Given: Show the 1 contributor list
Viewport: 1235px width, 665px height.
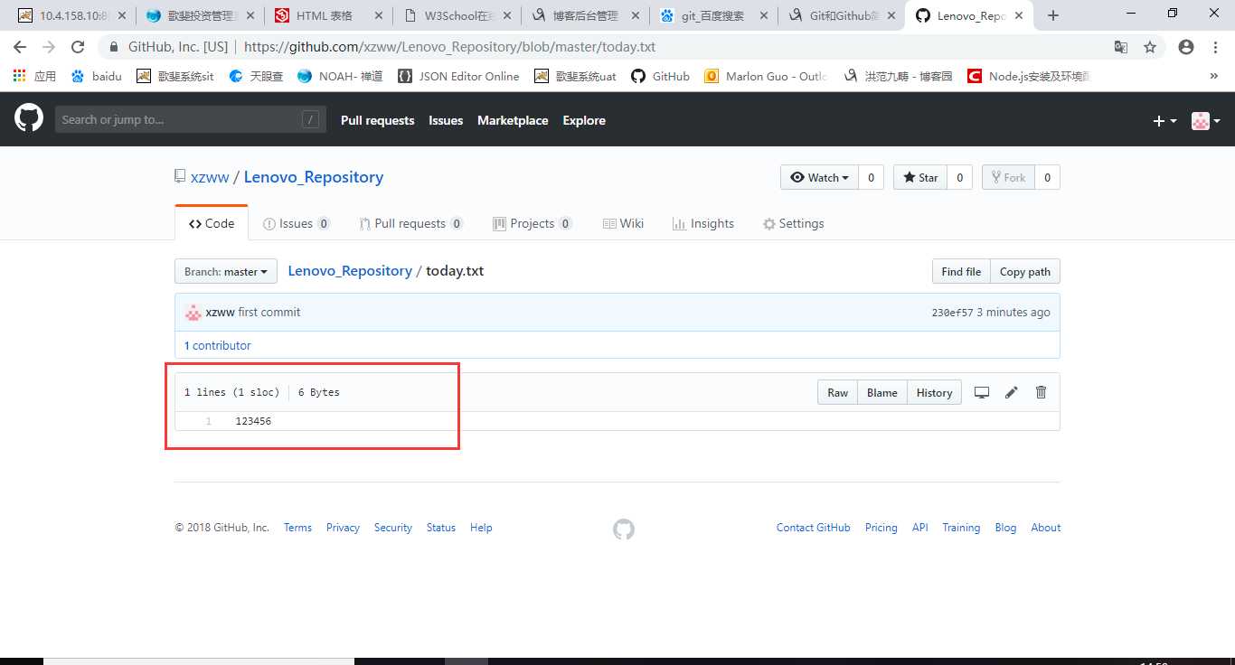Looking at the screenshot, I should [x=217, y=345].
